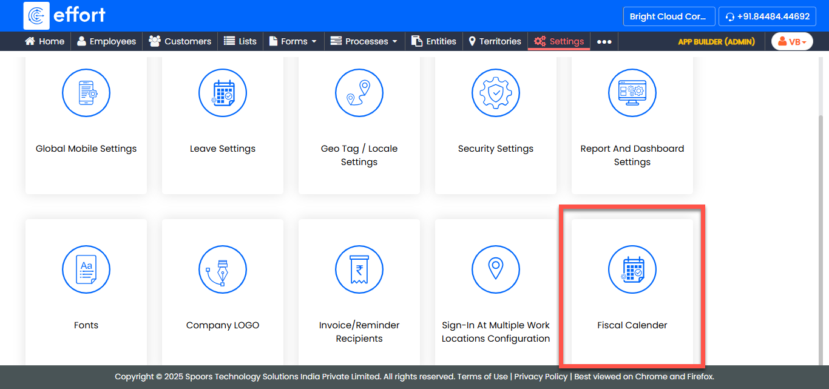Click the Fonts settings icon

pos(86,269)
